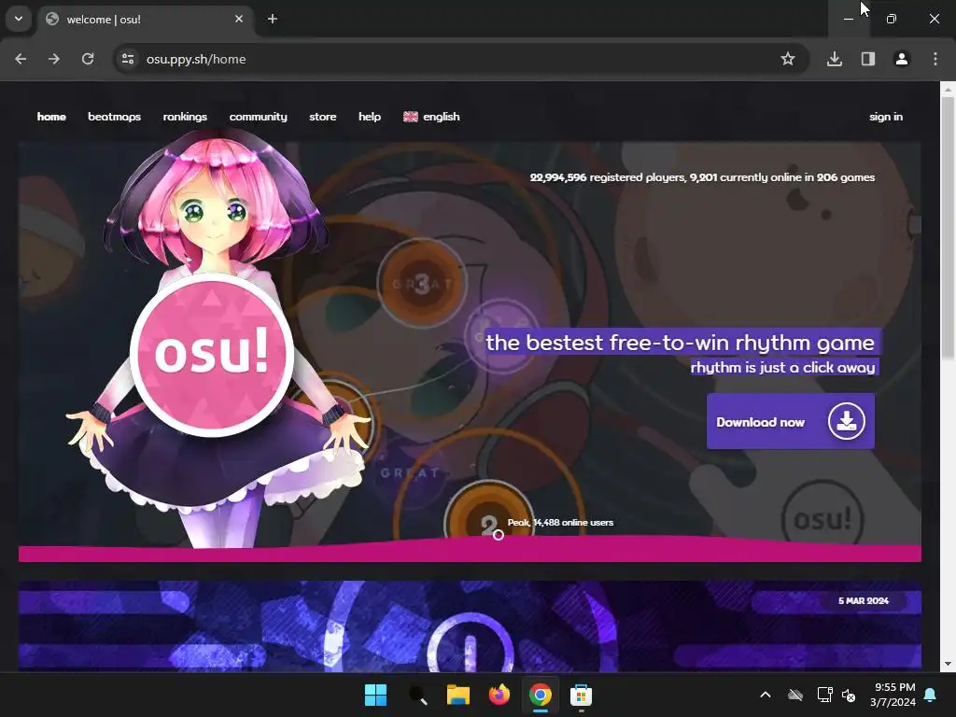Click the browser forward arrow

point(54,59)
